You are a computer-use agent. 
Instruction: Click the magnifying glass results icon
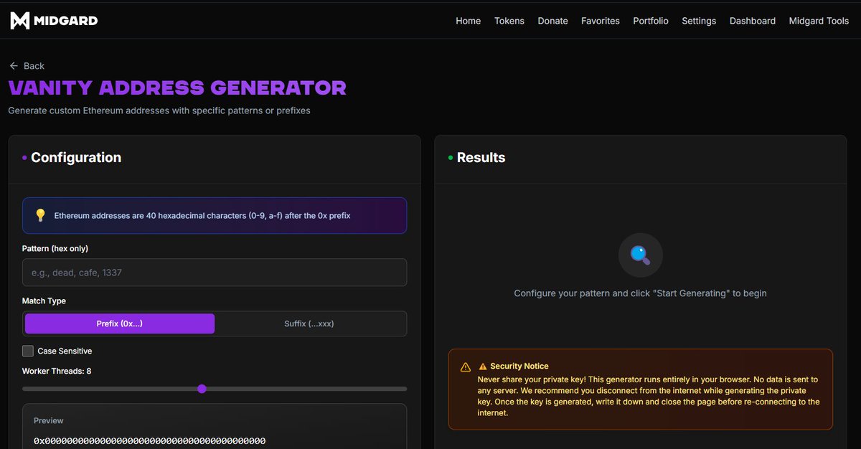(x=640, y=255)
